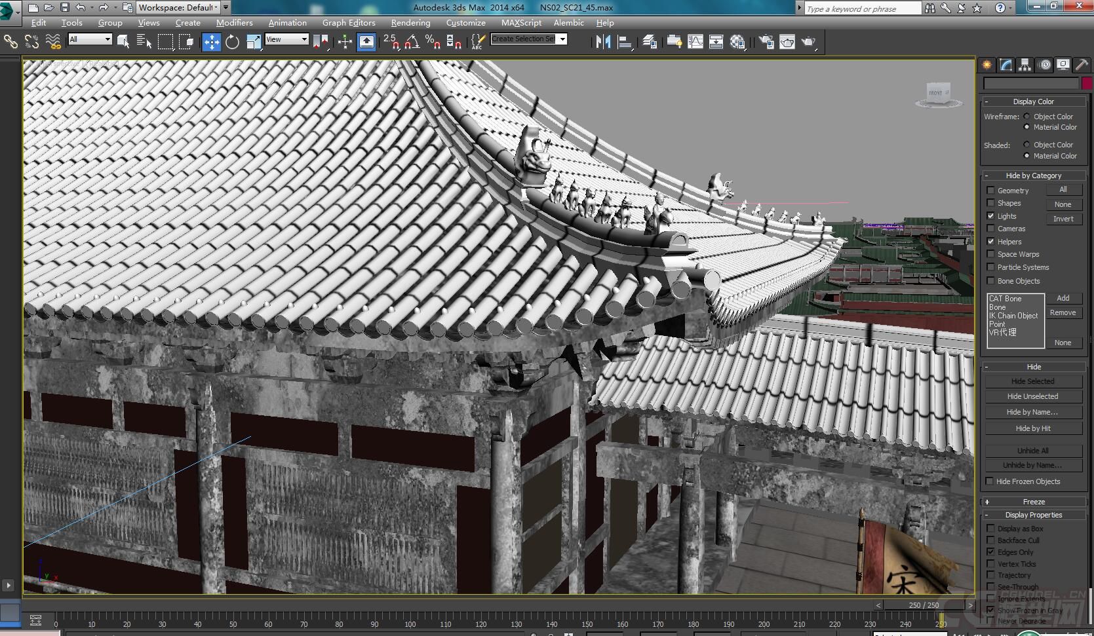Viewport: 1094px width, 636px height.
Task: Open the Render Setup teapot icon
Action: tap(766, 42)
